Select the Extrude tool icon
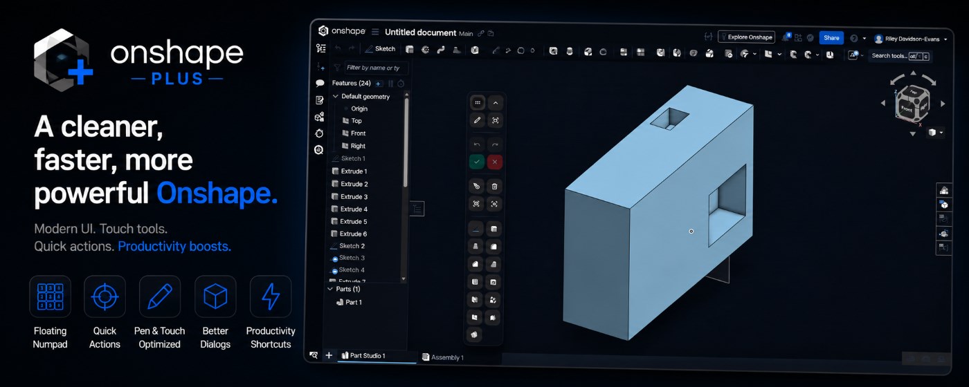969x387 pixels. pyautogui.click(x=410, y=50)
